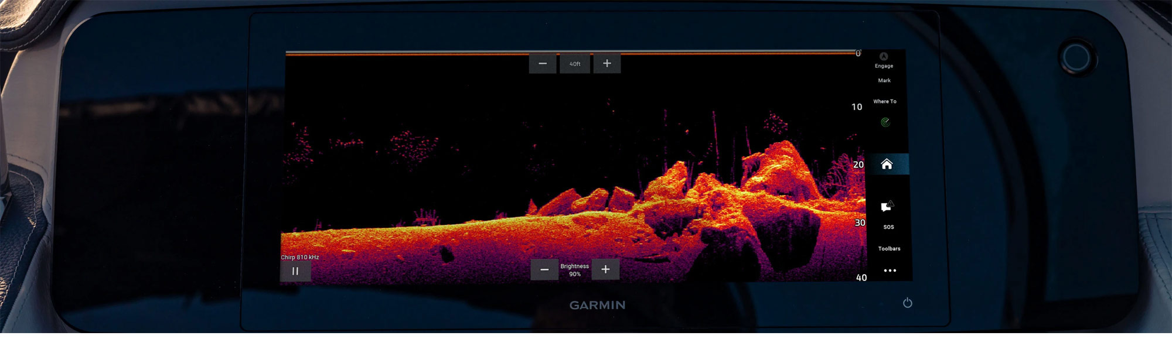Lower the sonar brightness
Screen dimensions: 1172x339
point(544,269)
